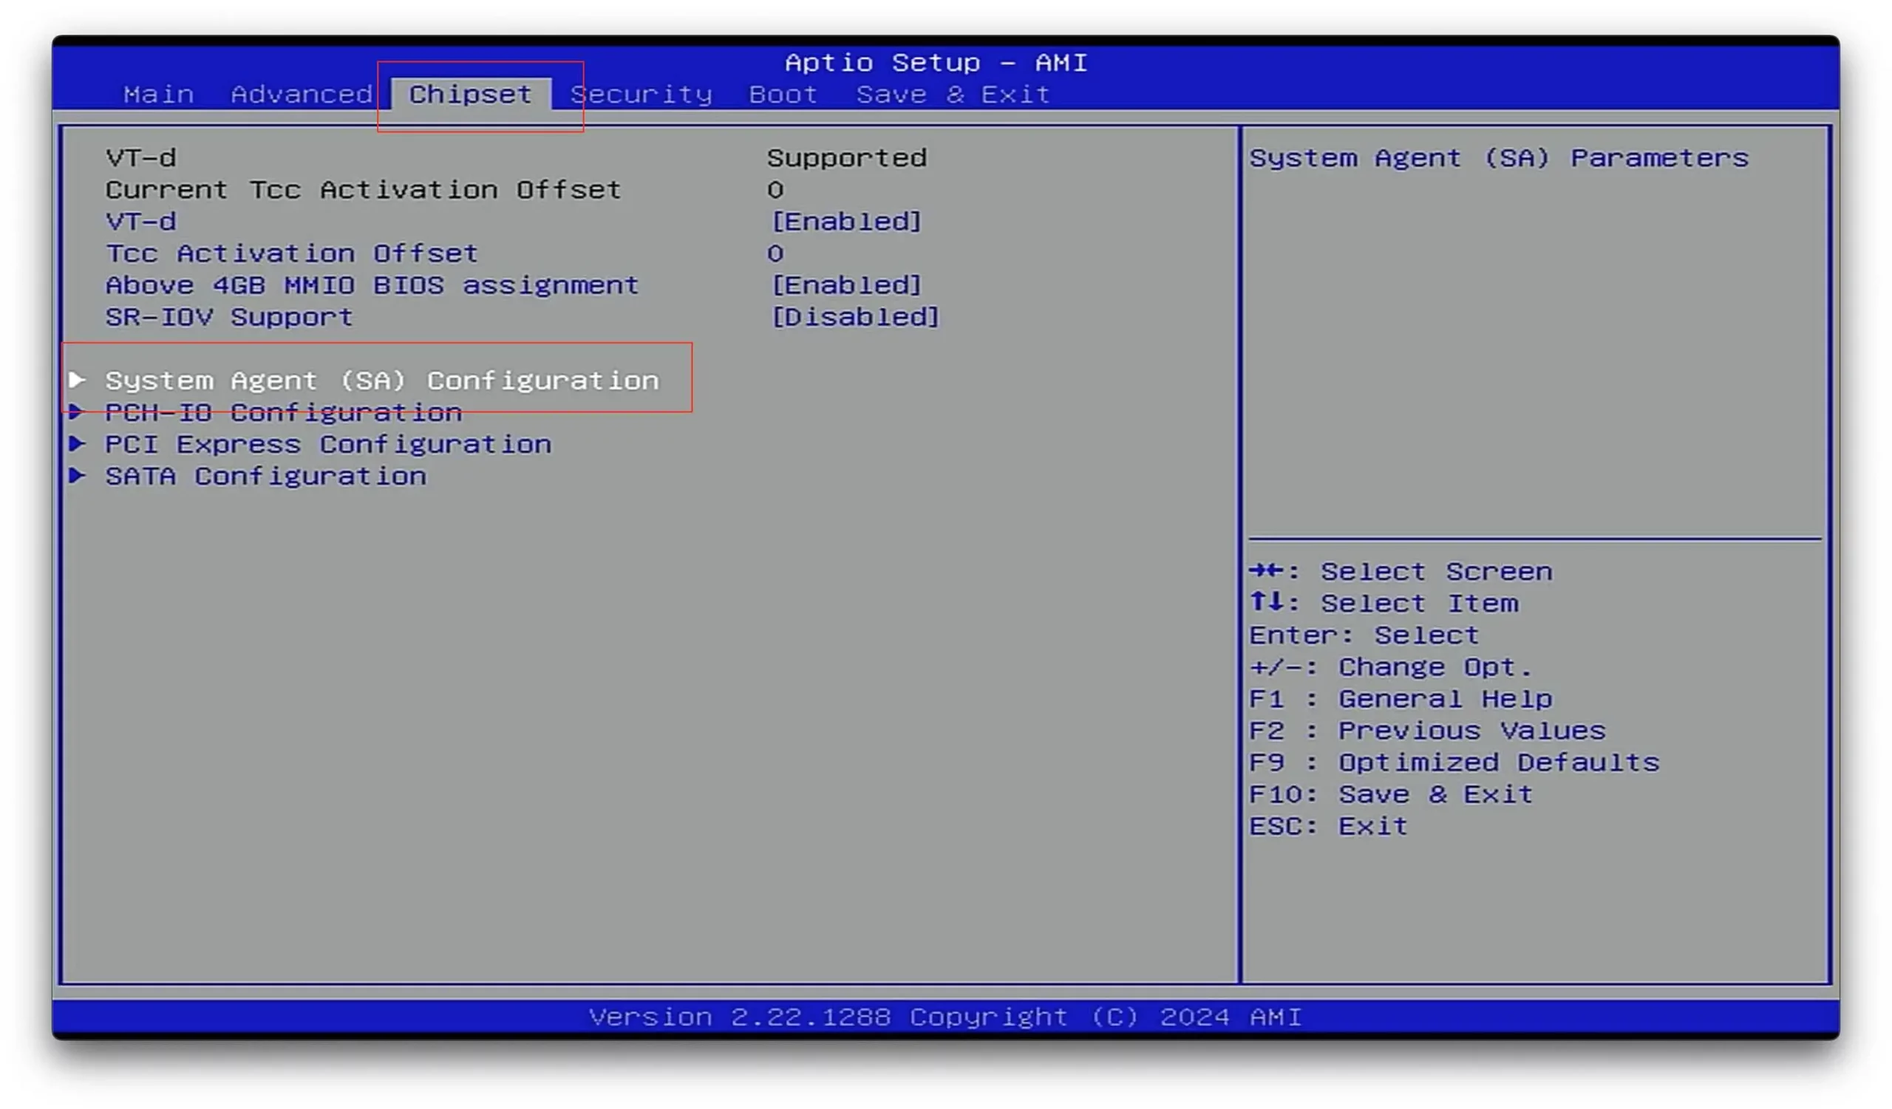Screen dimensions: 1892x1109
Task: Select the Chipset tab
Action: click(470, 95)
